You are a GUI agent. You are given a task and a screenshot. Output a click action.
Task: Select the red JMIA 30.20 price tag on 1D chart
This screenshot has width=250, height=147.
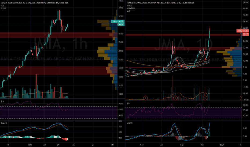click(x=242, y=31)
